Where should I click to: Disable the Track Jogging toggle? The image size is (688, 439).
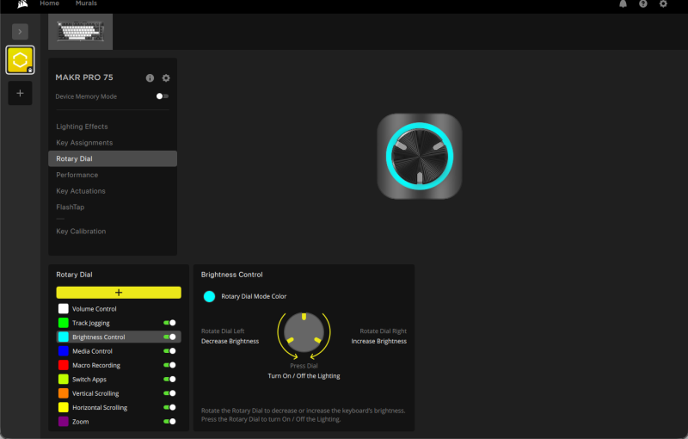click(169, 323)
